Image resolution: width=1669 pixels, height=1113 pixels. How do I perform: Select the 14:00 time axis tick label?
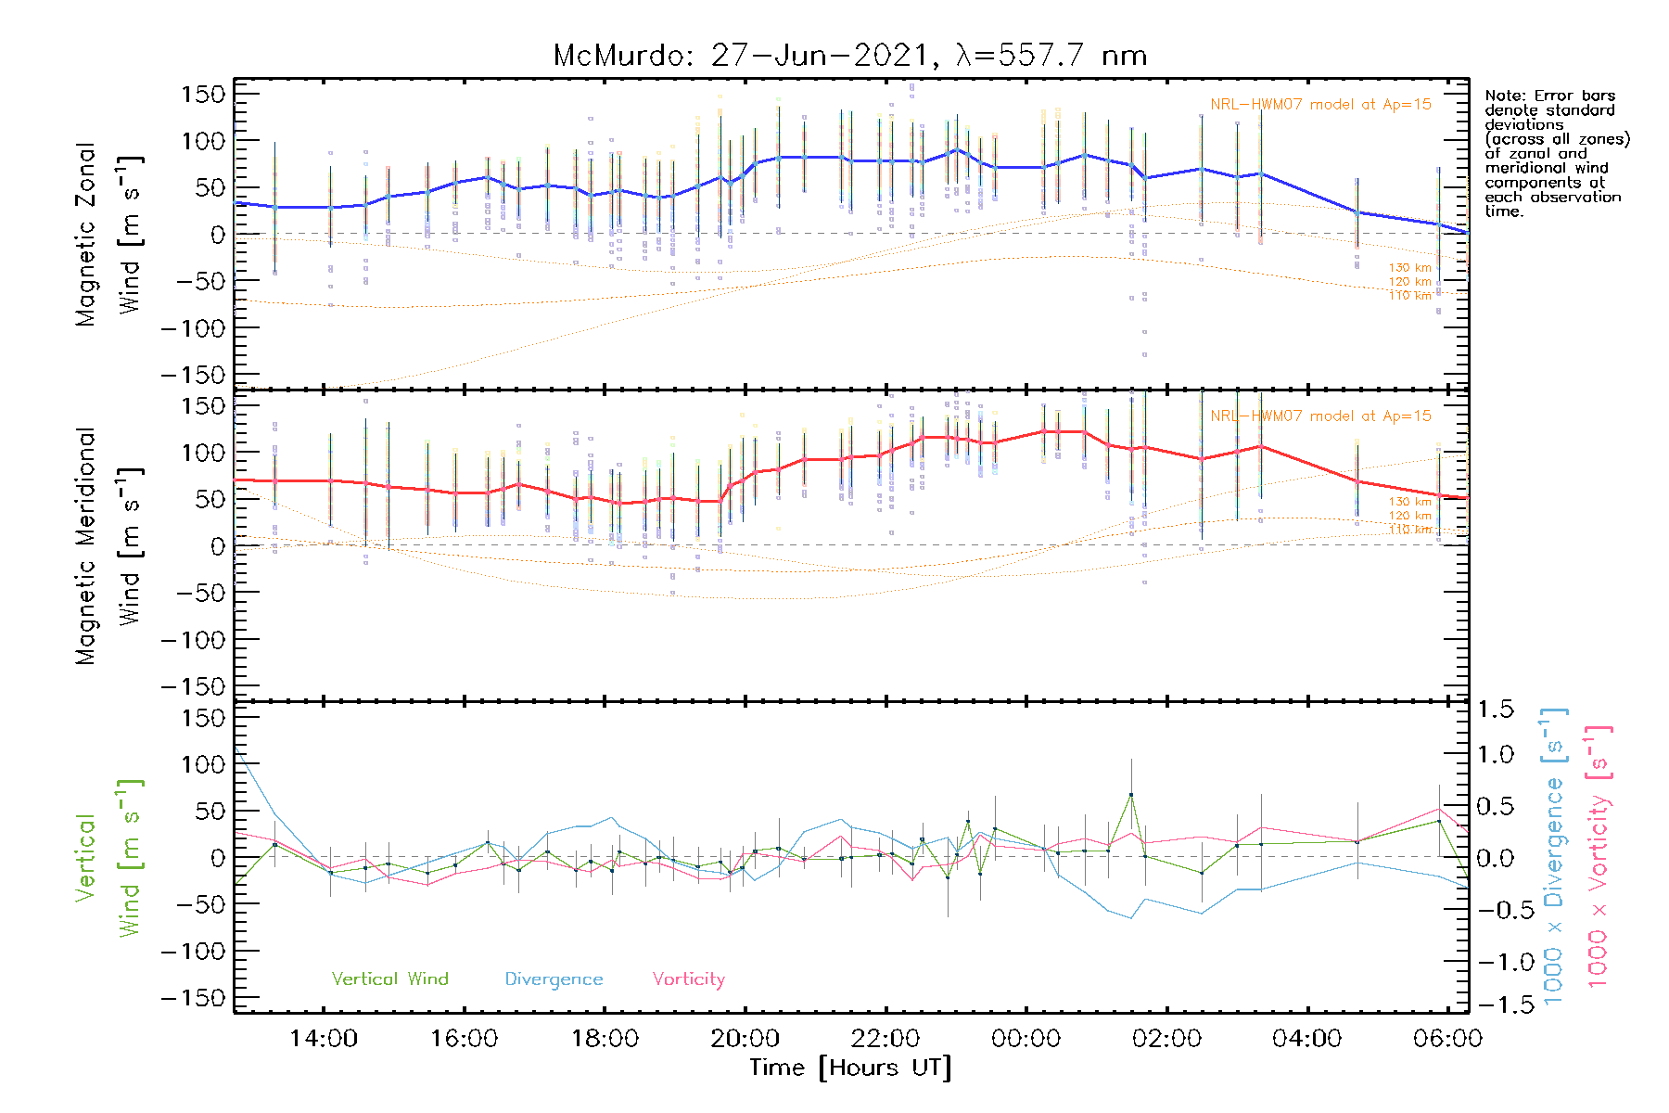point(324,1038)
